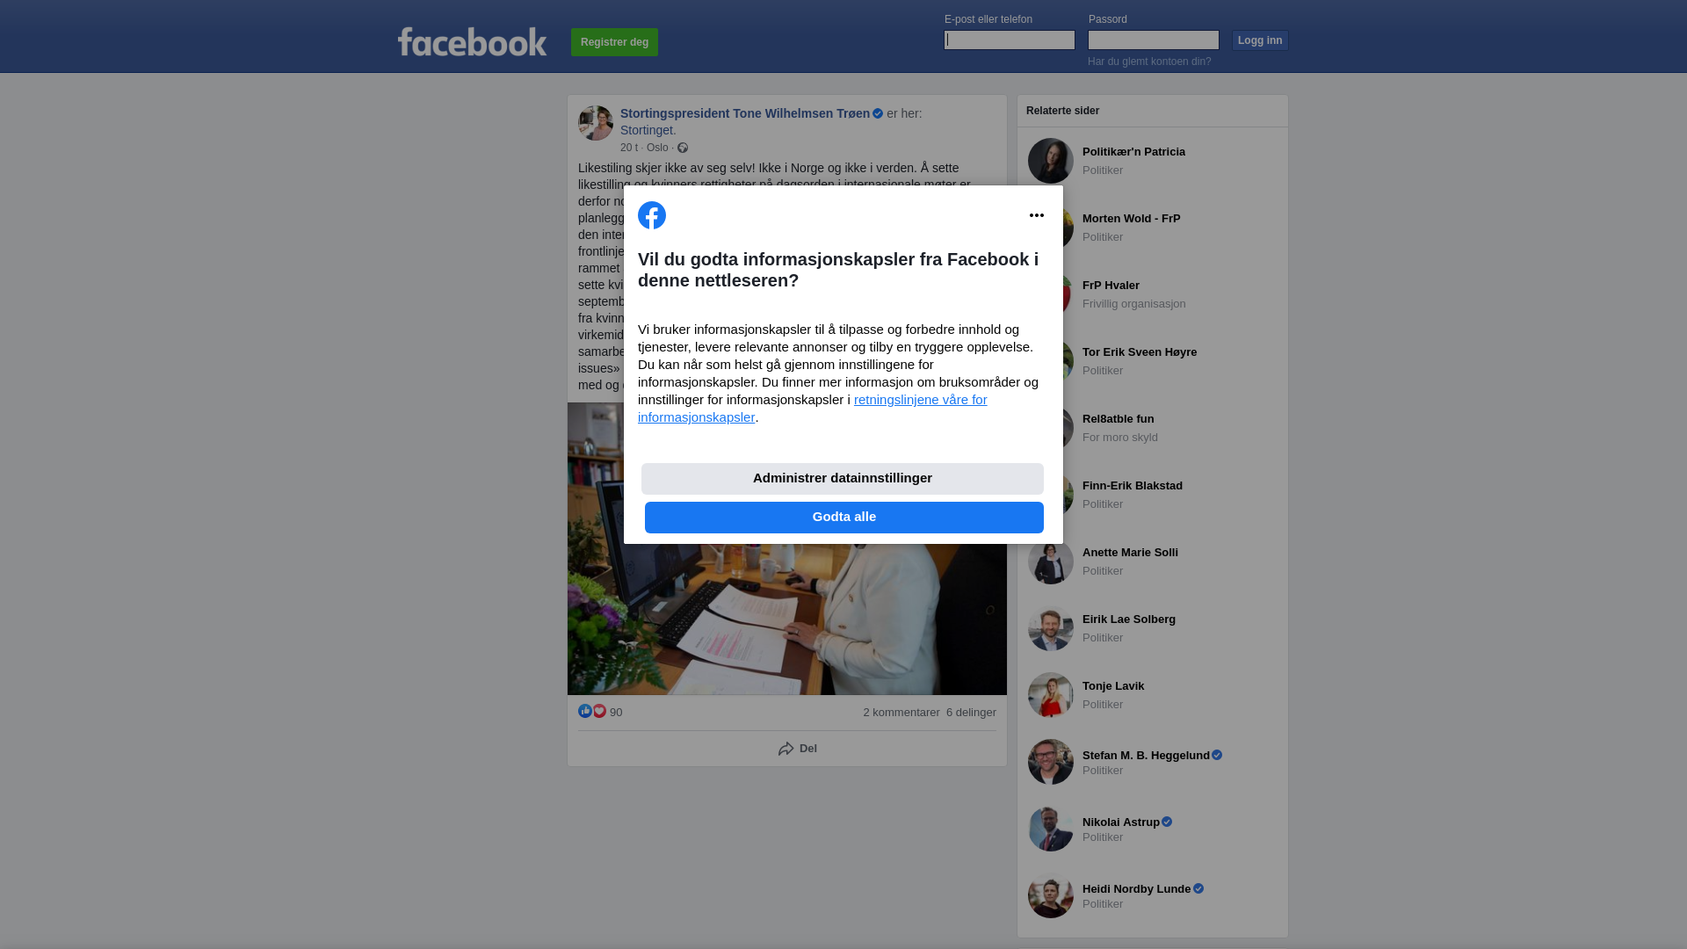This screenshot has height=949, width=1687.
Task: Open Har du glemt kontoen din link
Action: pyautogui.click(x=1149, y=62)
